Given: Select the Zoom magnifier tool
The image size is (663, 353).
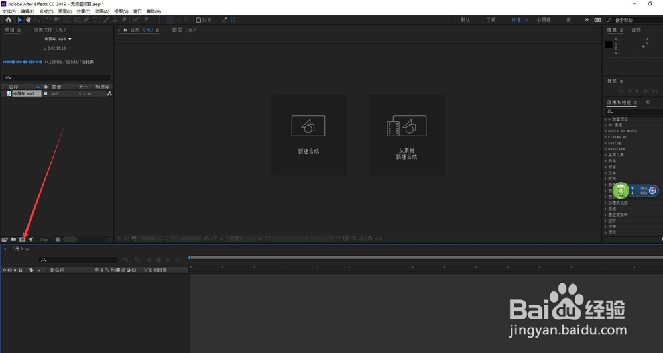Looking at the screenshot, I should click(37, 19).
